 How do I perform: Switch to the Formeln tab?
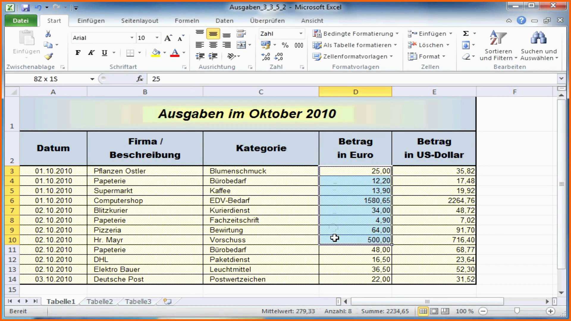coord(187,21)
